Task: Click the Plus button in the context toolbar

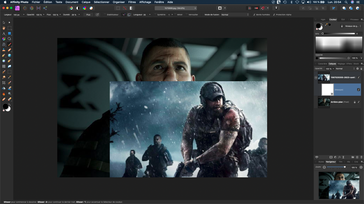Action: click(88, 14)
